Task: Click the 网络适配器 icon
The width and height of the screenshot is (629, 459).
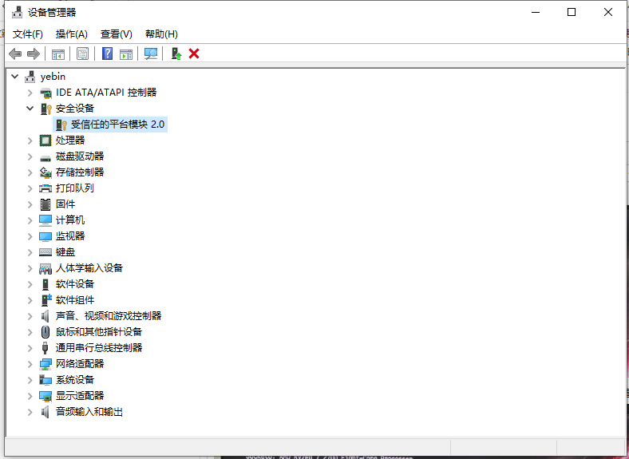Action: click(45, 364)
